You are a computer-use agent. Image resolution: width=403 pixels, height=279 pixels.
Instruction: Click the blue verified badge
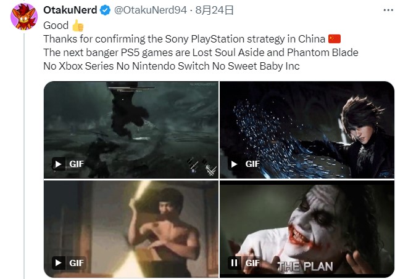click(105, 10)
